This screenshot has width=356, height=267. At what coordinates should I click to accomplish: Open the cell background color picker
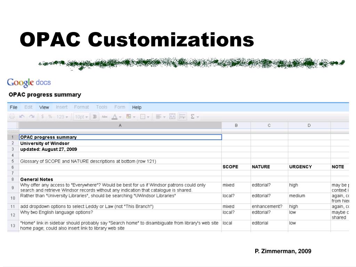131,117
